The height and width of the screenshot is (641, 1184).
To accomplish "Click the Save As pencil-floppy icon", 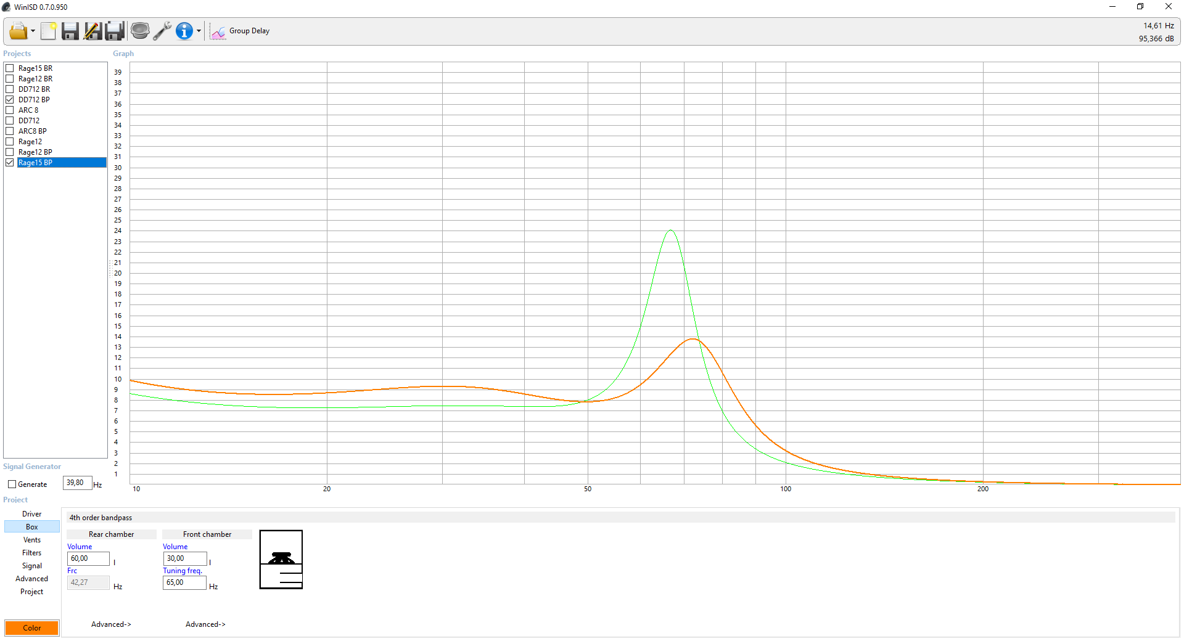I will [x=92, y=31].
